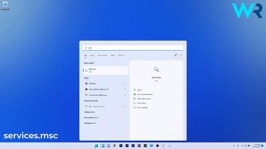Open the Recycle Bin desktop icon
Viewport: 266px width, 149px height.
[x=5, y=6]
